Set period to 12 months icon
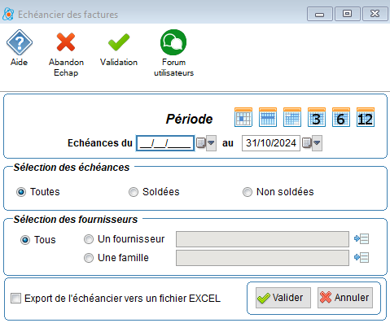This screenshot has height=323, width=390. [x=366, y=117]
